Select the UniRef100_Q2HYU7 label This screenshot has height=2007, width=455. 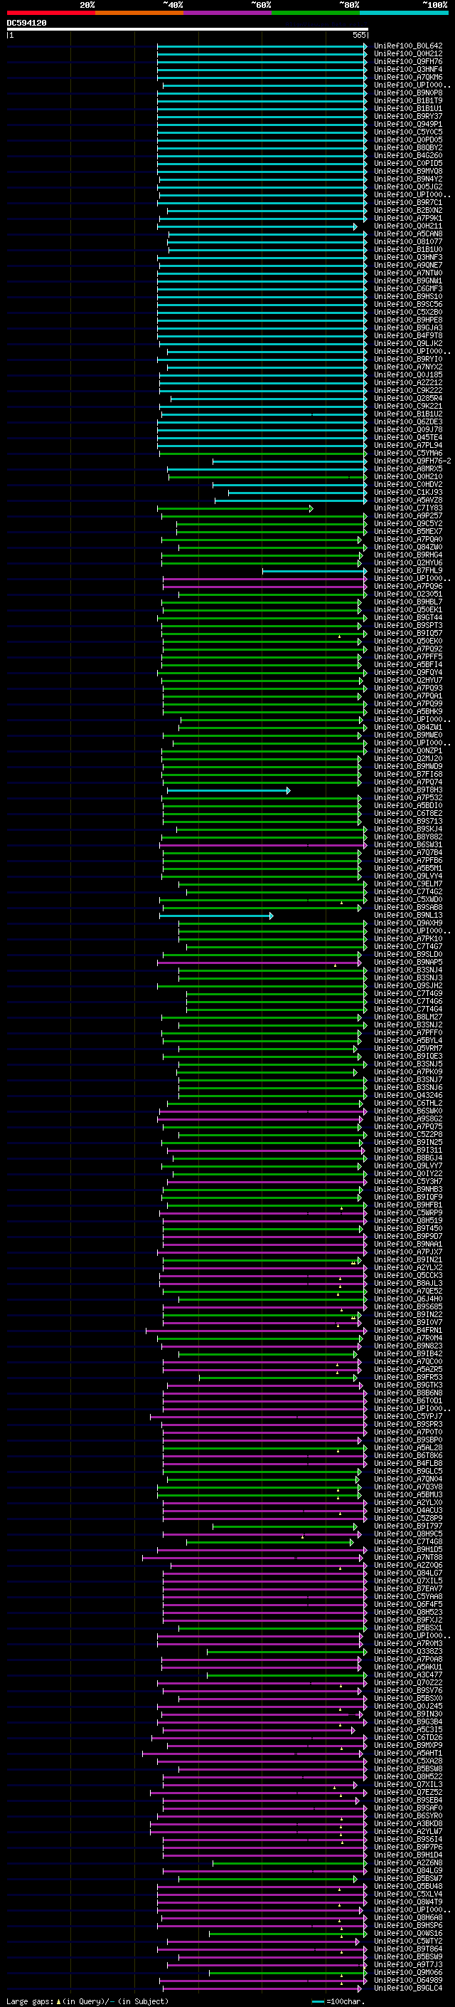[x=408, y=680]
